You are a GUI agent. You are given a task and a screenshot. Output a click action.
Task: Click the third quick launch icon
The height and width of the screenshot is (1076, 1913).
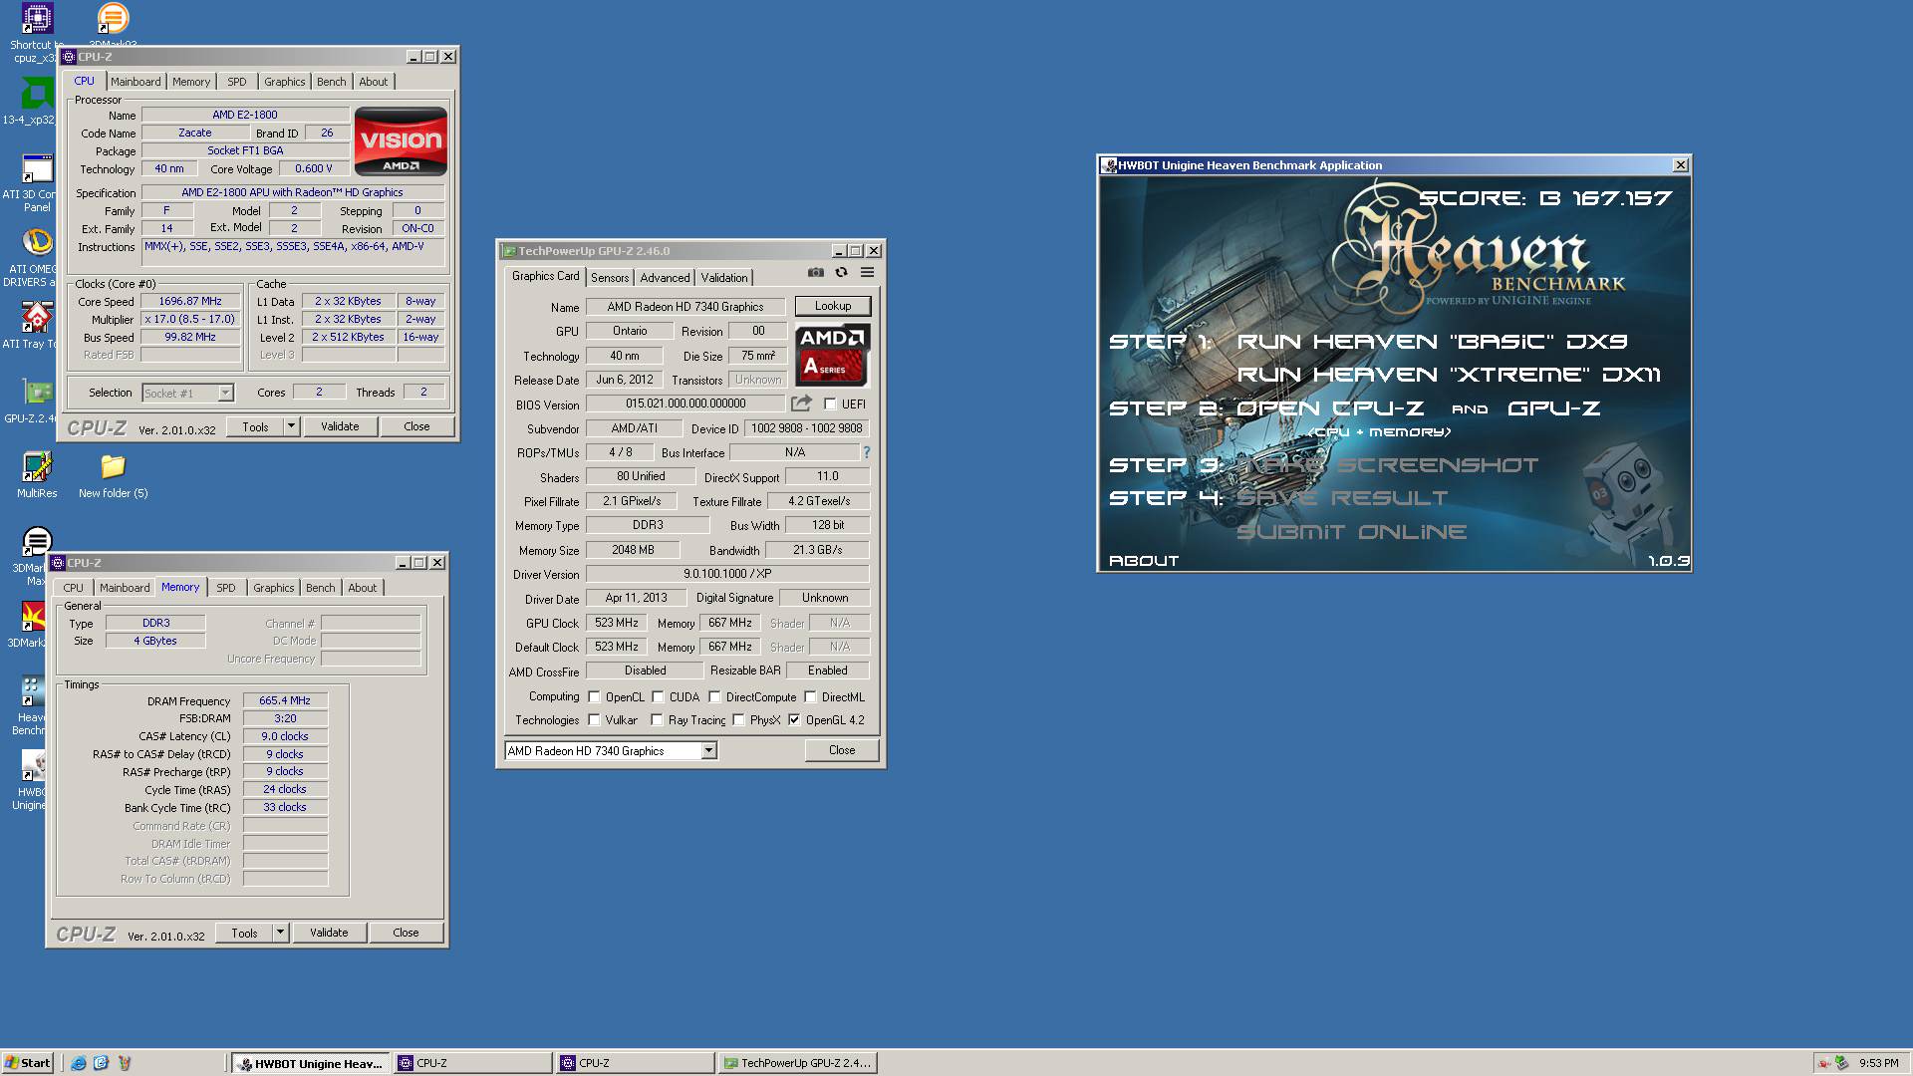[x=125, y=1063]
